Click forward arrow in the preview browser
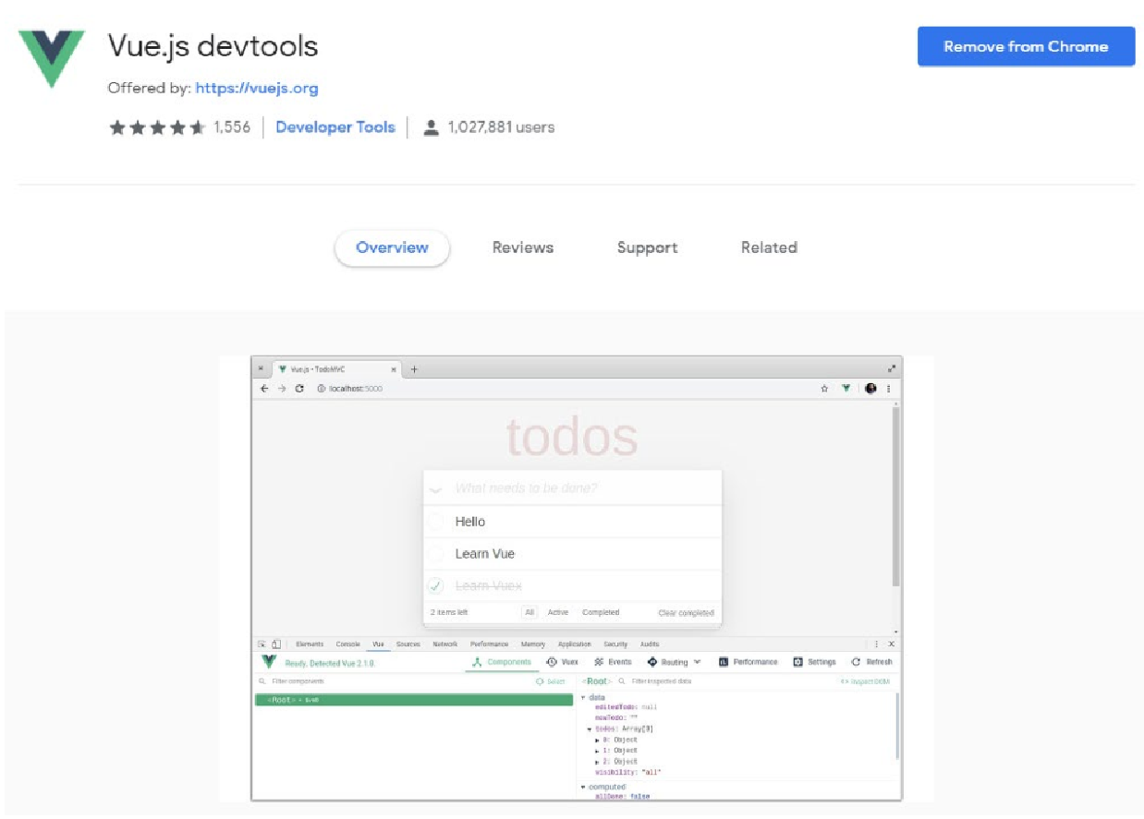This screenshot has width=1144, height=819. point(282,389)
